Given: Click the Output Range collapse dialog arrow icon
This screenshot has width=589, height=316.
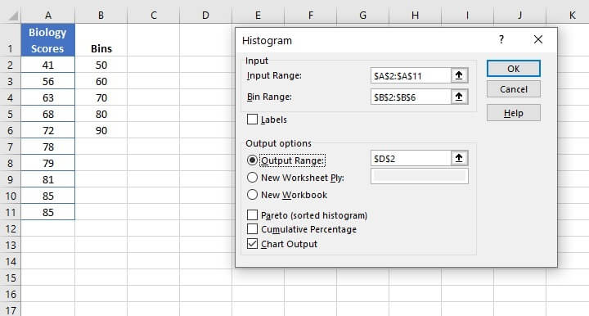Looking at the screenshot, I should point(459,158).
